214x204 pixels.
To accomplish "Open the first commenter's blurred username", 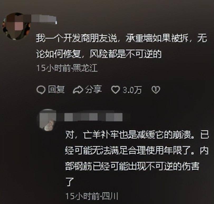I will (x=44, y=18).
